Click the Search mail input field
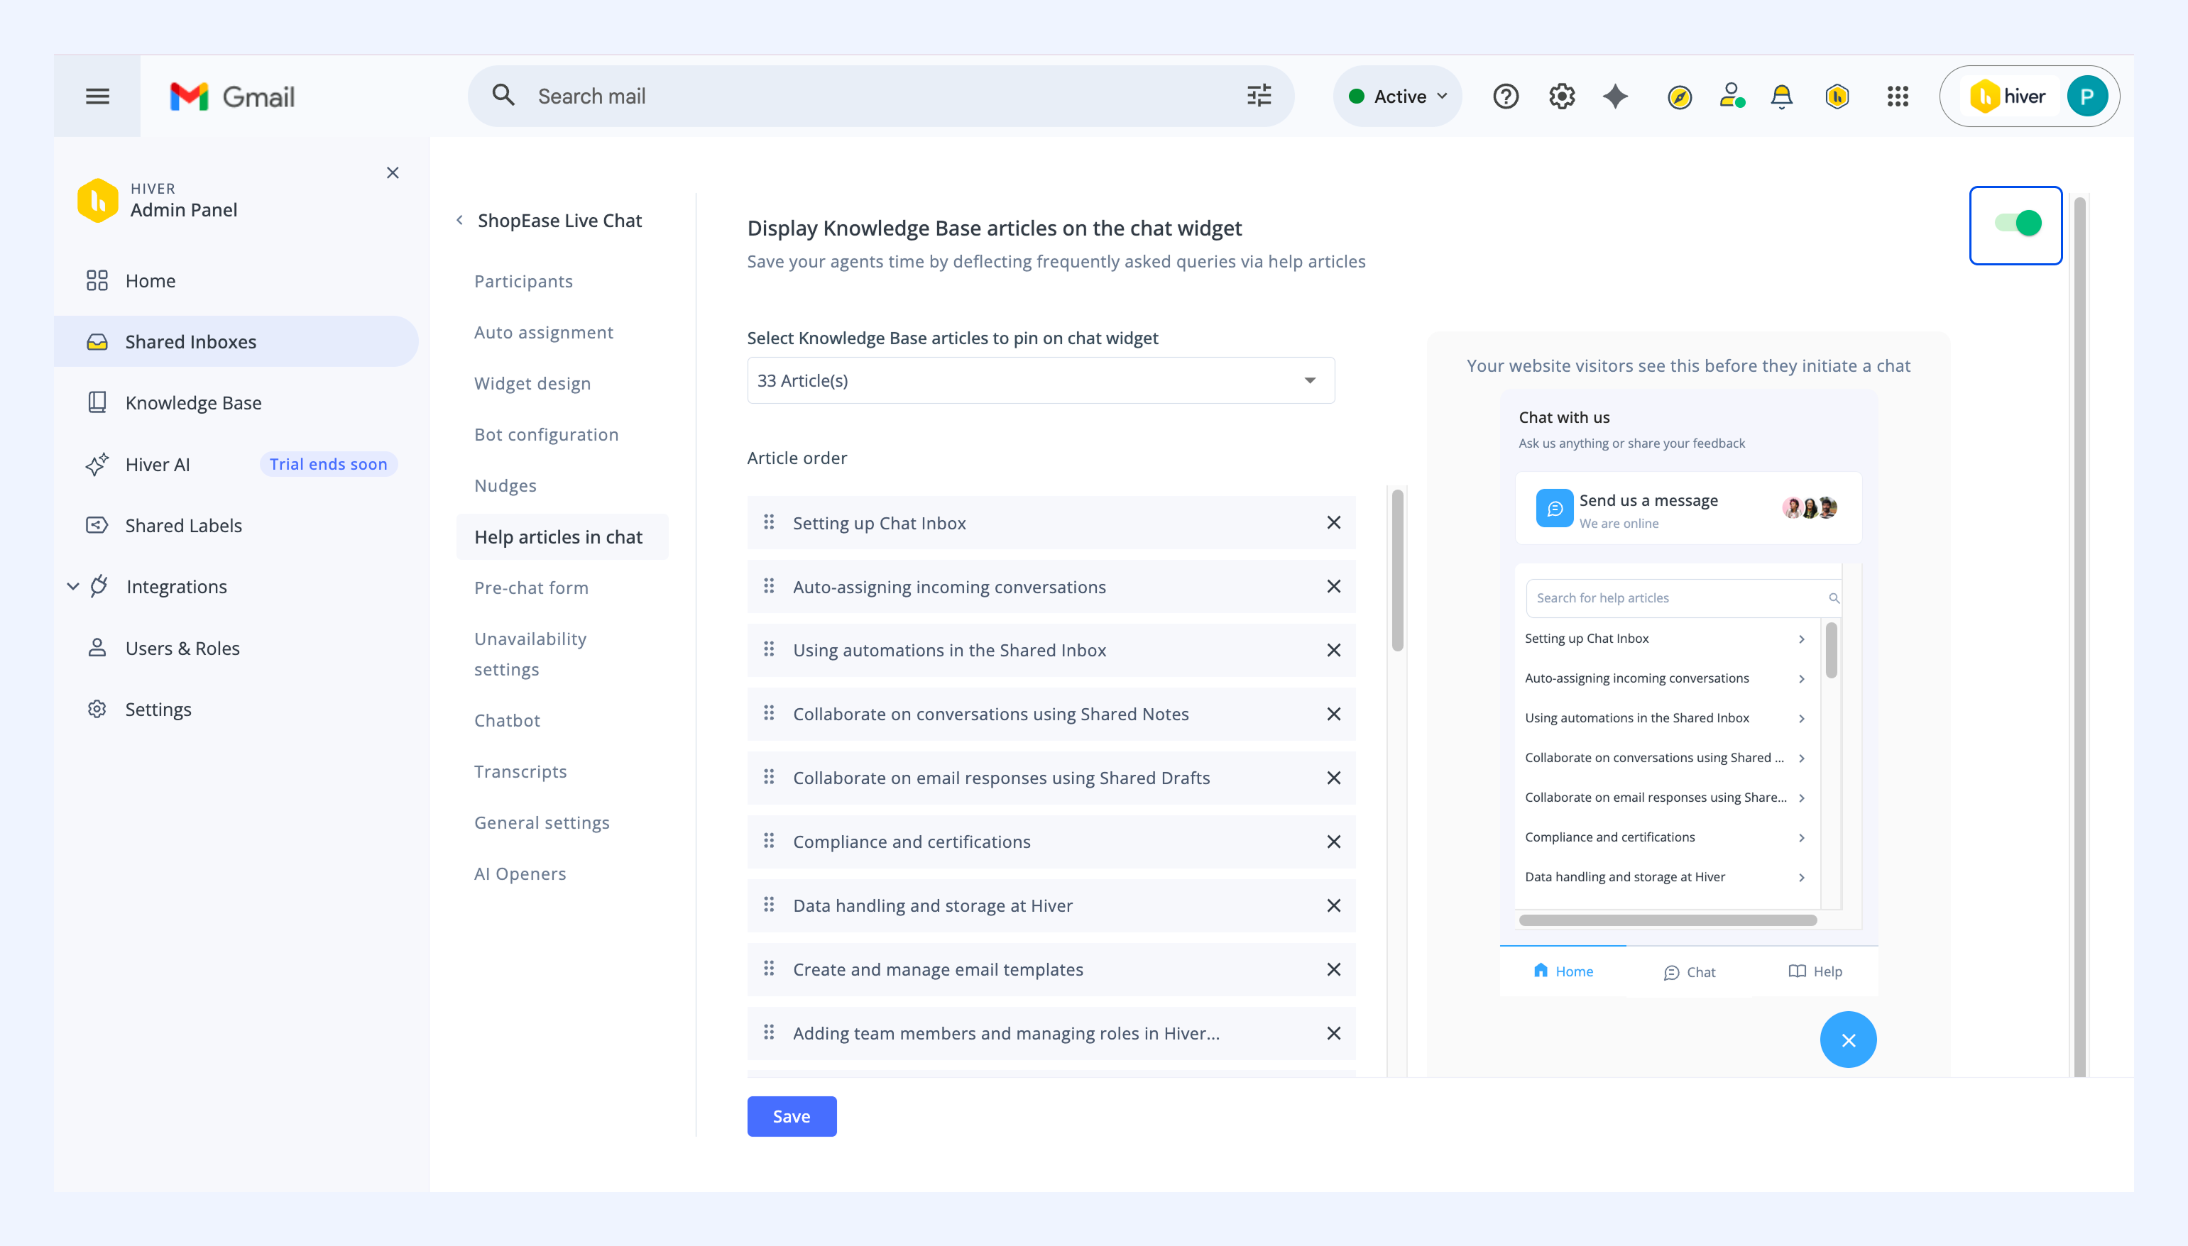 tap(880, 97)
